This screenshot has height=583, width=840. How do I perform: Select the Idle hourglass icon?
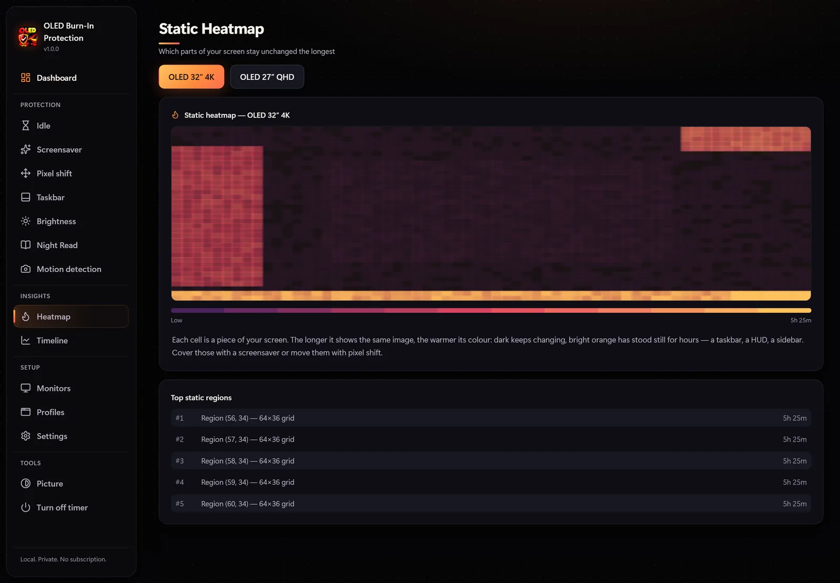[26, 125]
